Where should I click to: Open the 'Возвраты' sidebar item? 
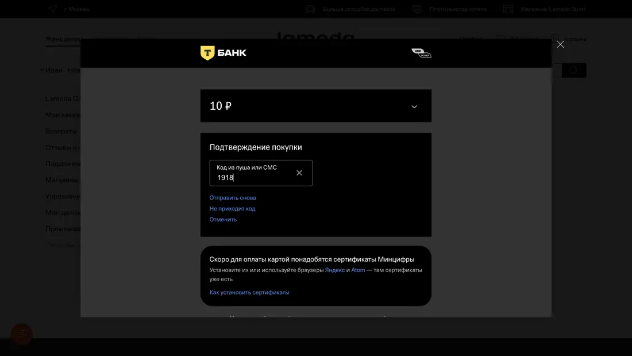(x=61, y=131)
